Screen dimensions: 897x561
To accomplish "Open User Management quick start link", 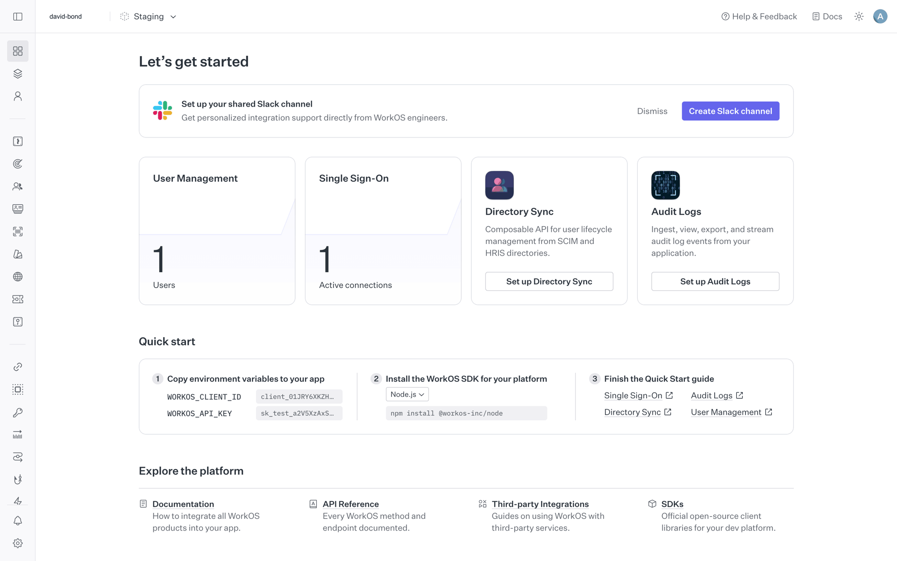I will point(731,412).
